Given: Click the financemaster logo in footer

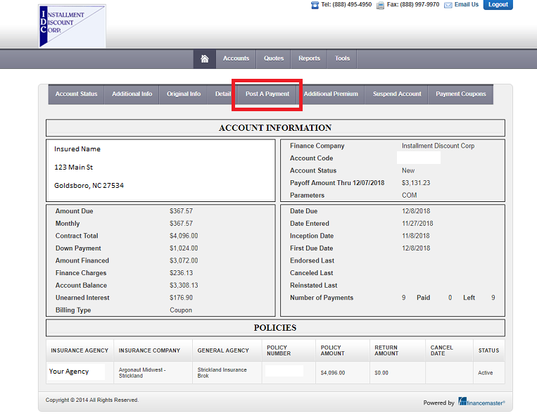Looking at the screenshot, I should pos(481,402).
